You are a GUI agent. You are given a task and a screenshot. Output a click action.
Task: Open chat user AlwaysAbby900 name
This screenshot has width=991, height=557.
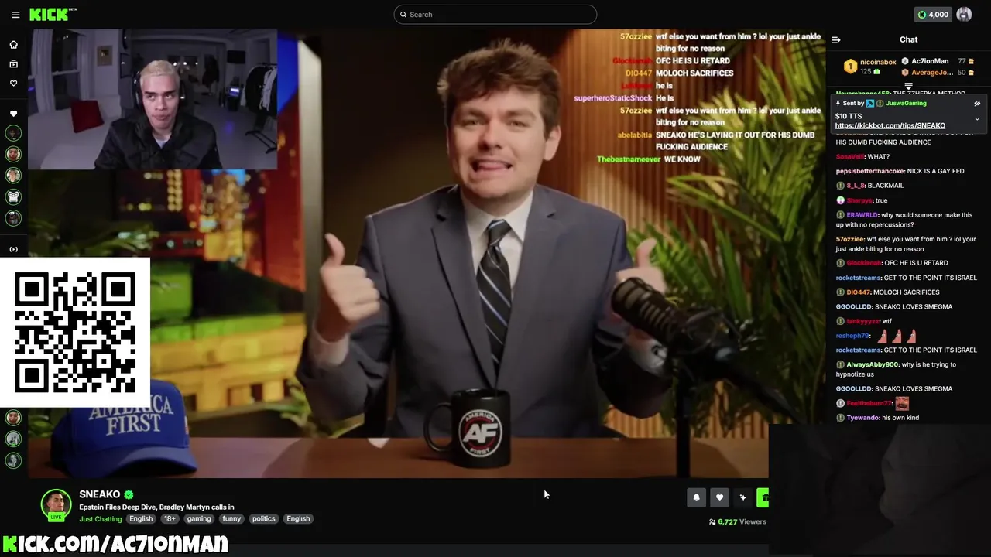873,364
